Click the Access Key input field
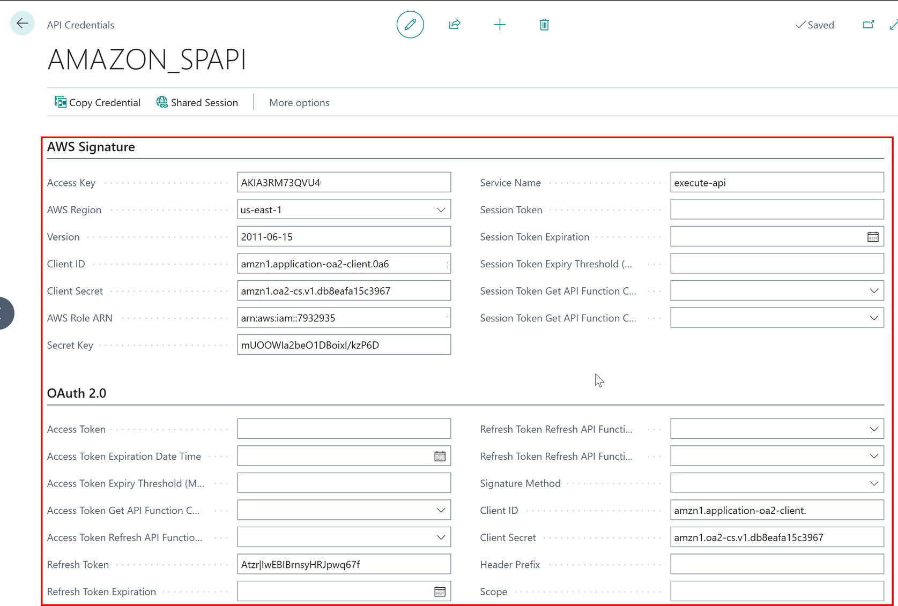This screenshot has height=606, width=898. (344, 183)
